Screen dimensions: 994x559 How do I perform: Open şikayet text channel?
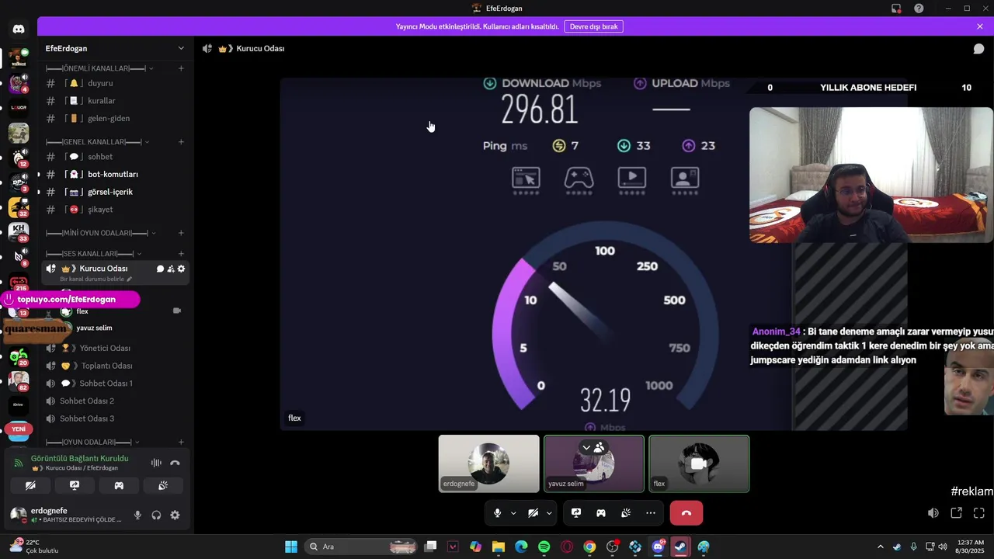point(116,210)
